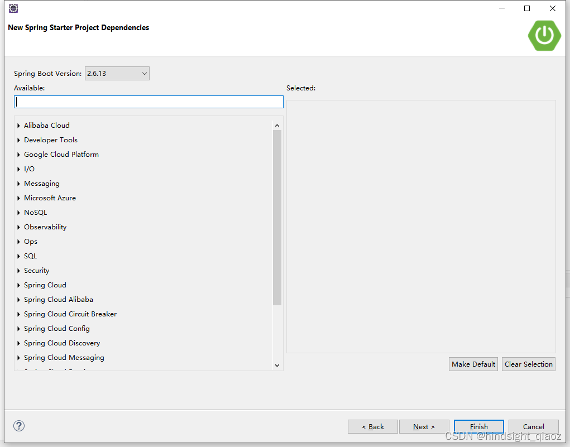The width and height of the screenshot is (570, 447).
Task: Select the Spring Cloud Circuit Breaker label
Action: tap(70, 314)
